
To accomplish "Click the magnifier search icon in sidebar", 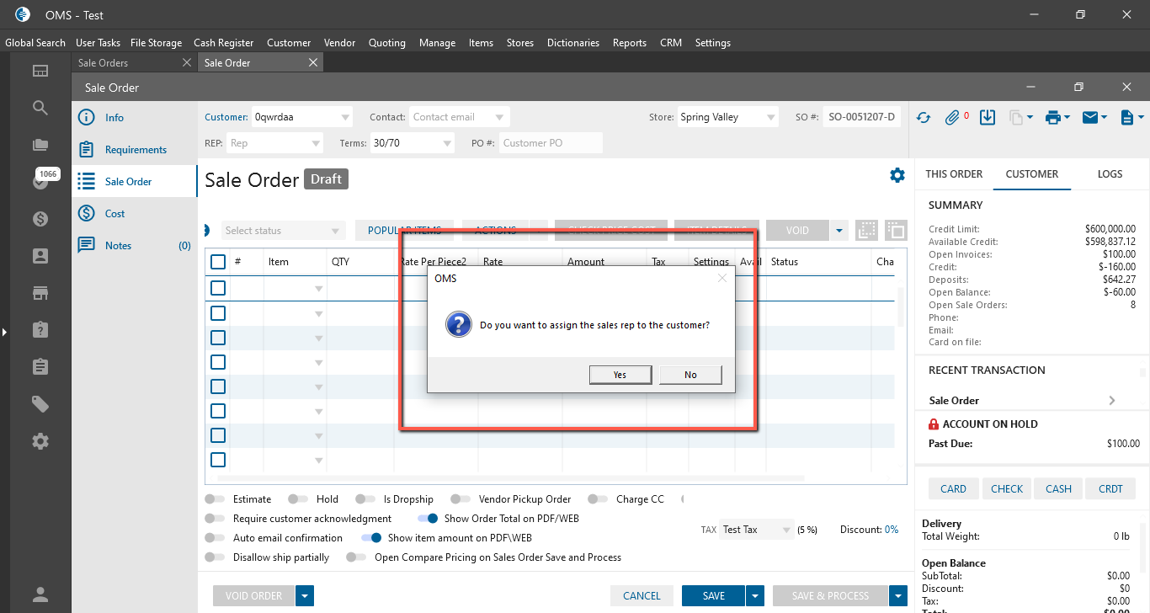I will [40, 108].
